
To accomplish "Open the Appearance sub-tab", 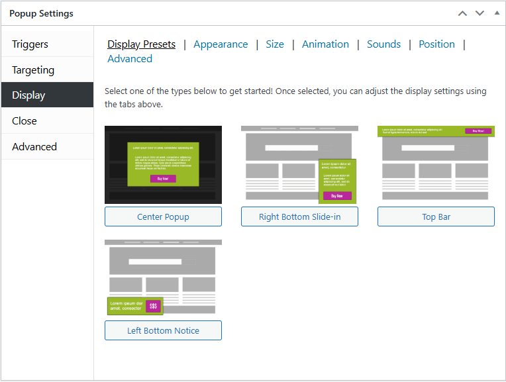I will [221, 44].
